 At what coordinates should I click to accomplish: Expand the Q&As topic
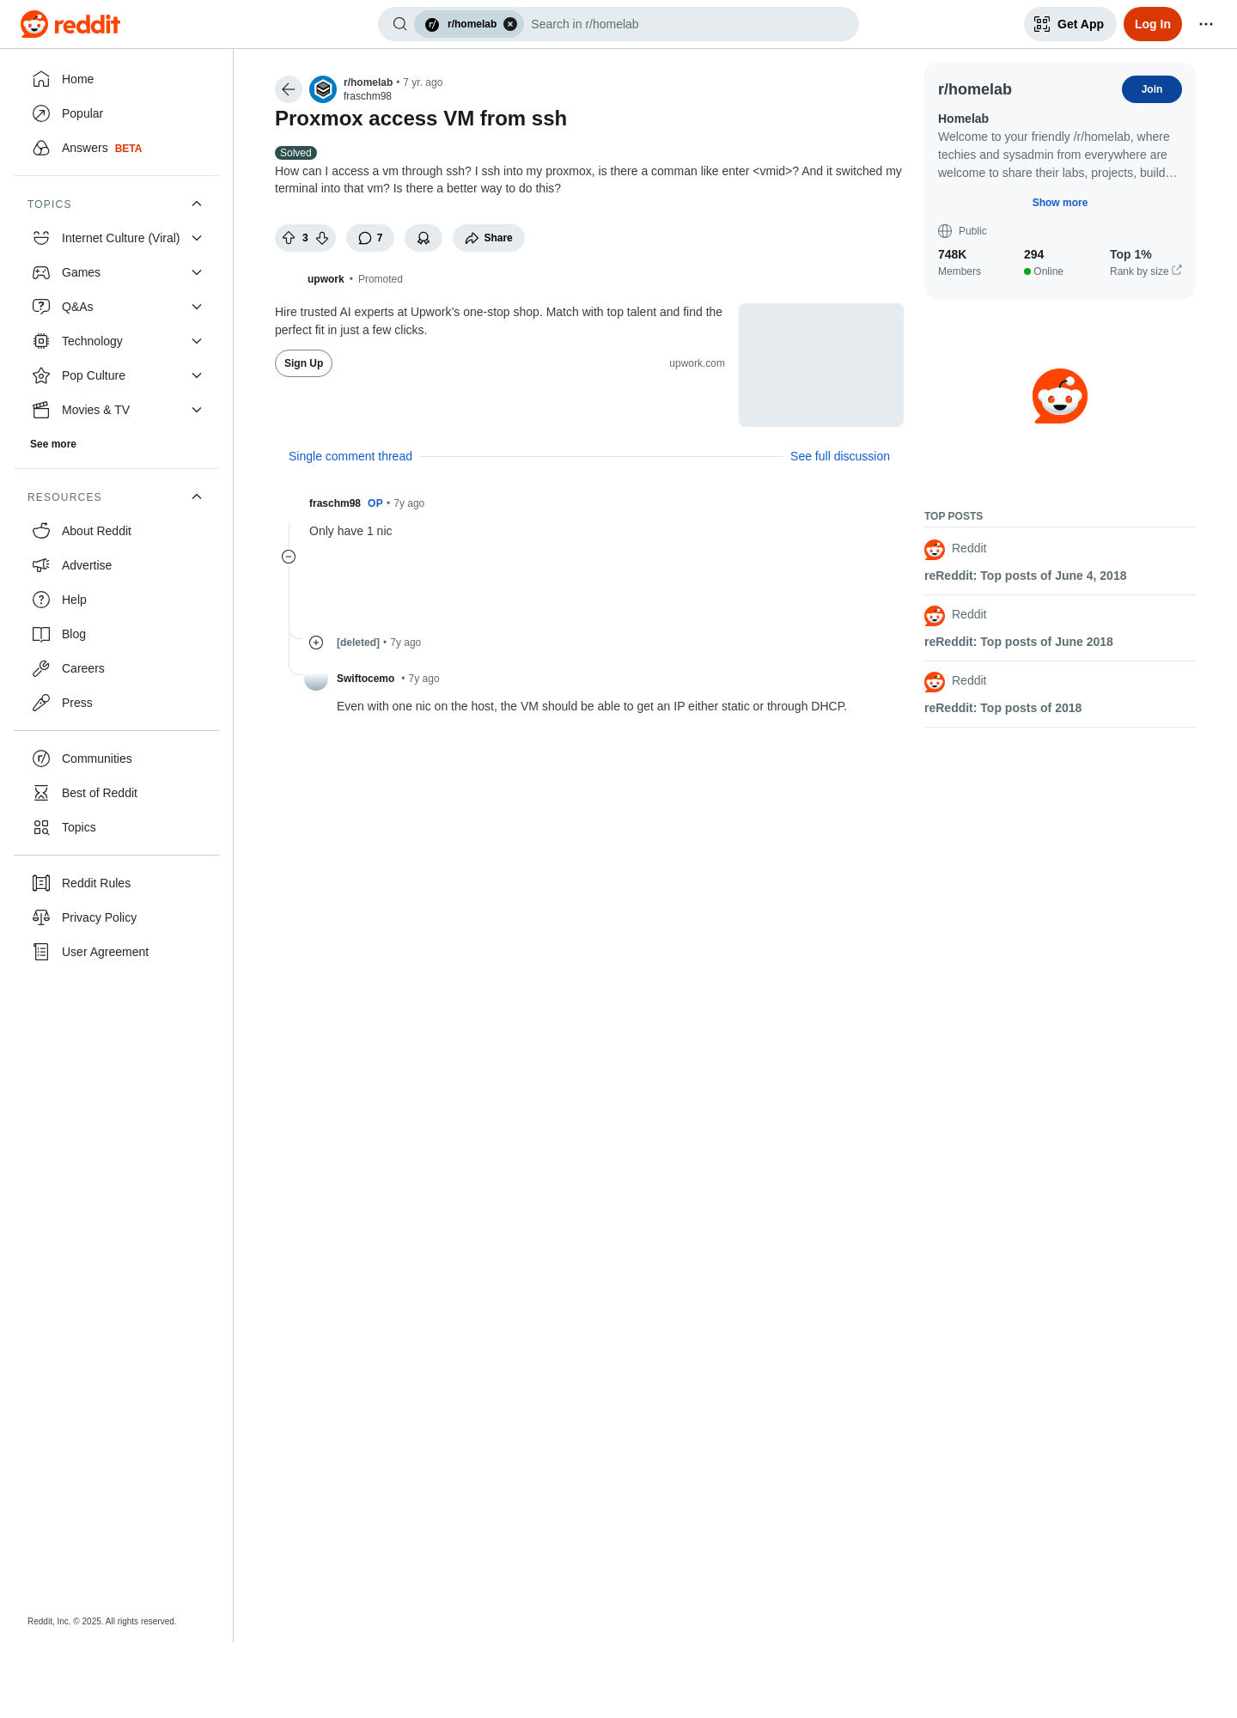pyautogui.click(x=117, y=307)
